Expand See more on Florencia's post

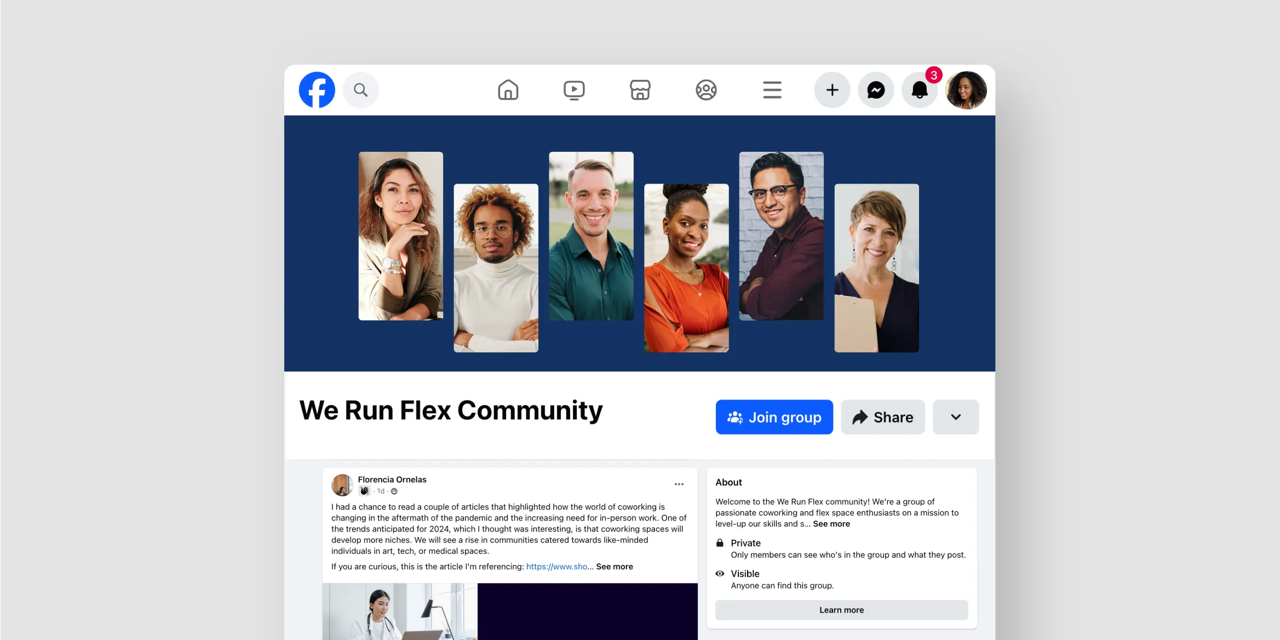coord(615,567)
